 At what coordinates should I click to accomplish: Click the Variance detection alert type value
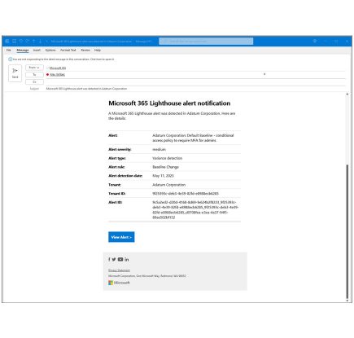pyautogui.click(x=167, y=158)
